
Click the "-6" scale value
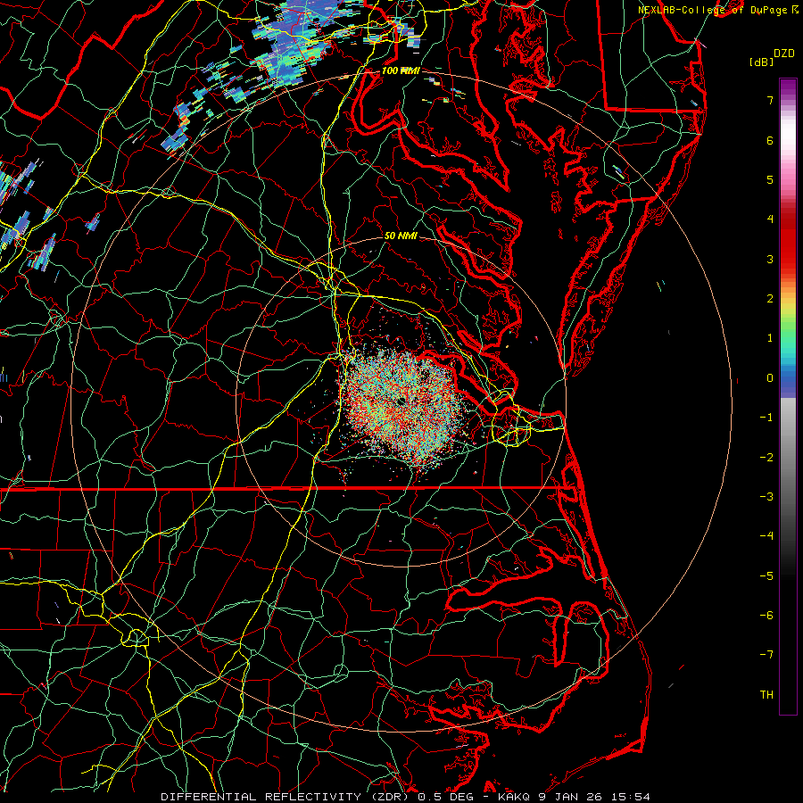coord(766,616)
